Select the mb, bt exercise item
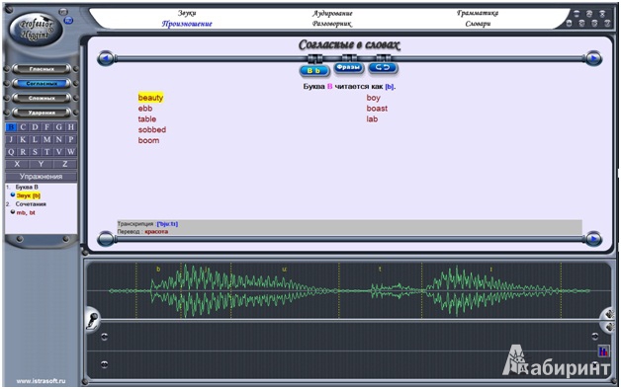This screenshot has width=621, height=389. point(26,212)
